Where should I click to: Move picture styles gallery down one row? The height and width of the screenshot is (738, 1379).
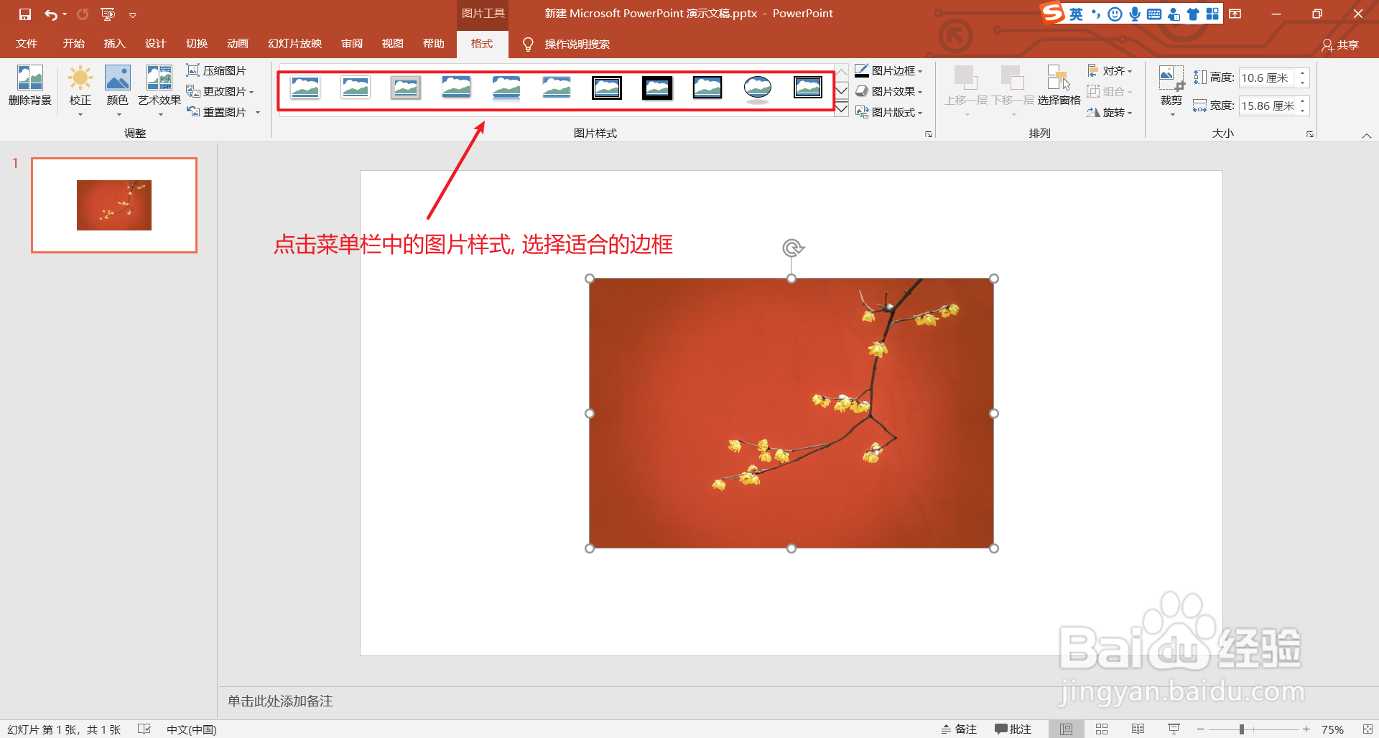pyautogui.click(x=842, y=90)
